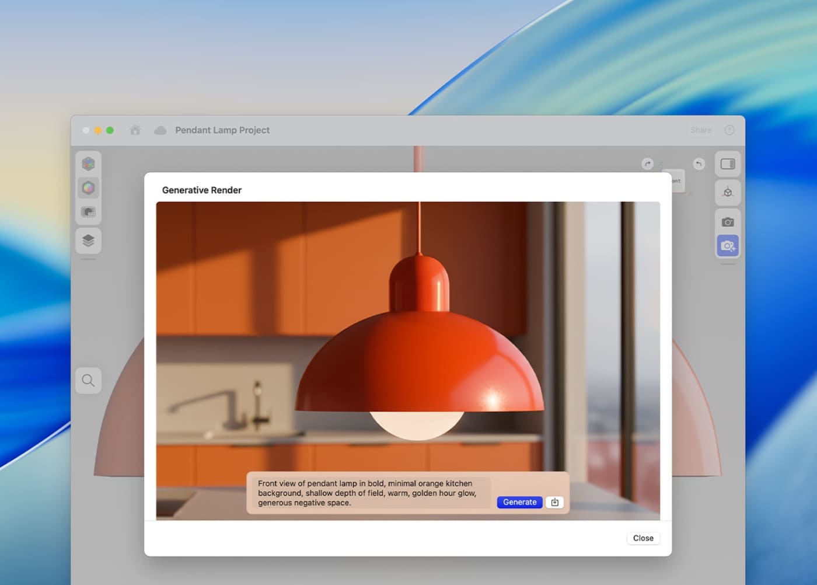Image resolution: width=817 pixels, height=585 pixels.
Task: Click the generated pendant lamp render image
Action: tap(408, 327)
